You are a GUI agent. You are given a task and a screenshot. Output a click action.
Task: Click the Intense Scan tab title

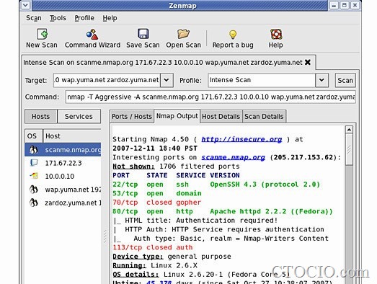(162, 63)
